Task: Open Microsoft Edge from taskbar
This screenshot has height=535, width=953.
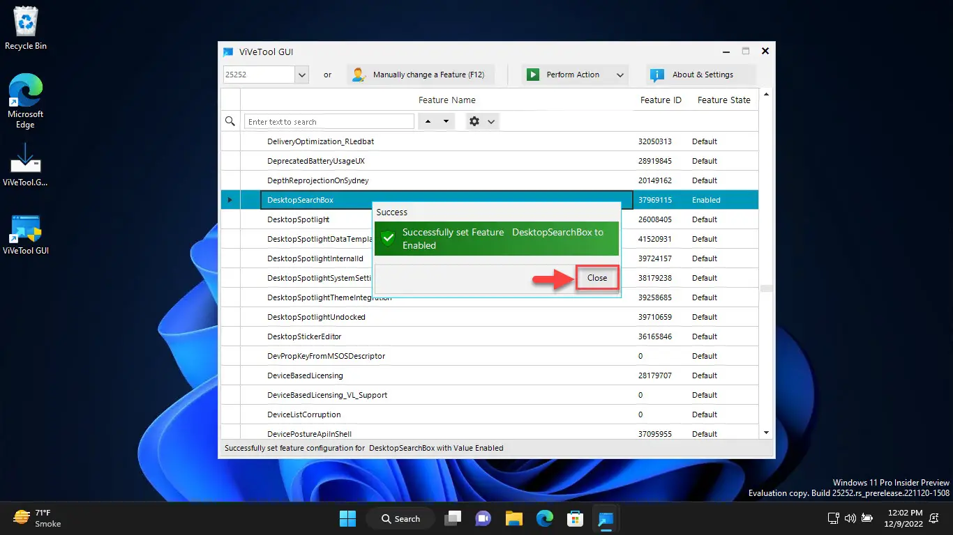Action: point(545,518)
